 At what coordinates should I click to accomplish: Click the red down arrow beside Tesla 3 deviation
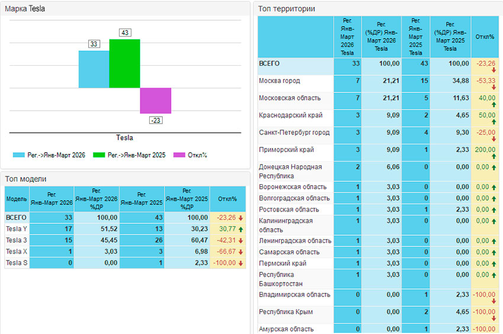[241, 240]
